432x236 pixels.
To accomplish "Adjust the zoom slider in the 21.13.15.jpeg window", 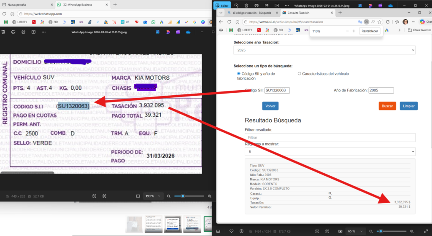I will pyautogui.click(x=189, y=196).
